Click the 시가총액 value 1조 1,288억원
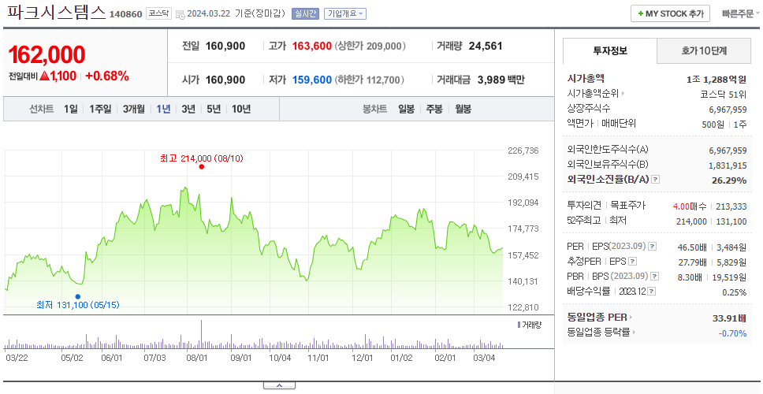The height and width of the screenshot is (394, 763). pos(716,80)
